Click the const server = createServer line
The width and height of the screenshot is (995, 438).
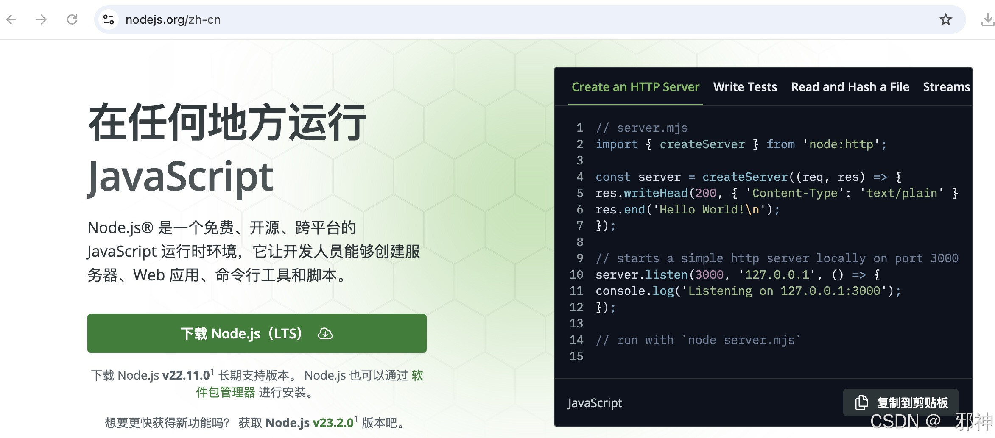(749, 177)
